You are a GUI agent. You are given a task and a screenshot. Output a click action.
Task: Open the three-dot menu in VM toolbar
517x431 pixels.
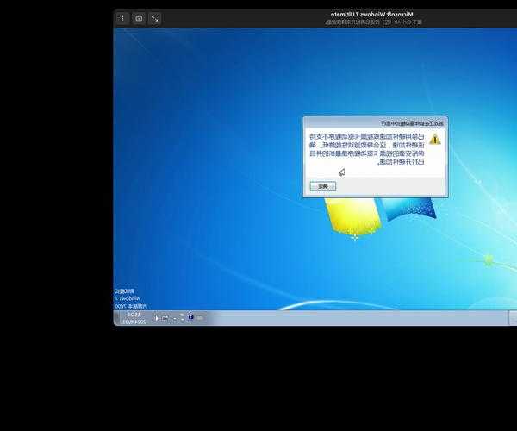click(x=121, y=17)
